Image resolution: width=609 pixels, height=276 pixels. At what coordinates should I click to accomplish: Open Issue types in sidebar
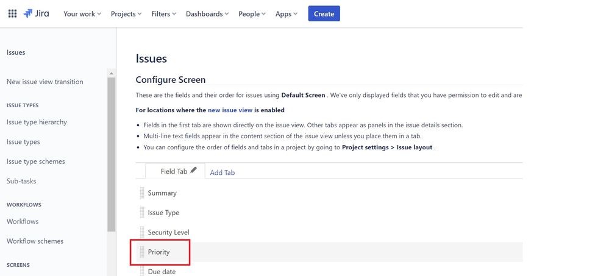(23, 142)
